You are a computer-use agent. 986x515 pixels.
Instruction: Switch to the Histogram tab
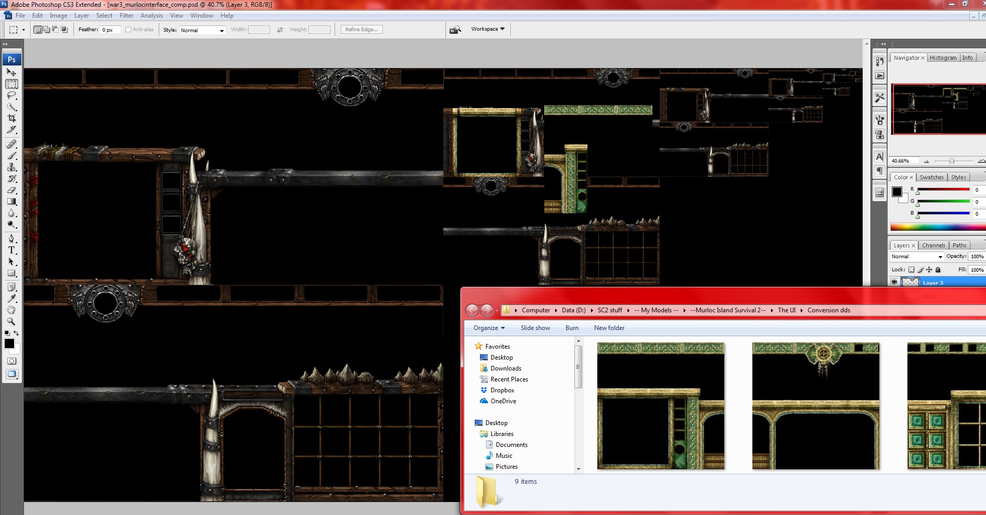point(943,58)
